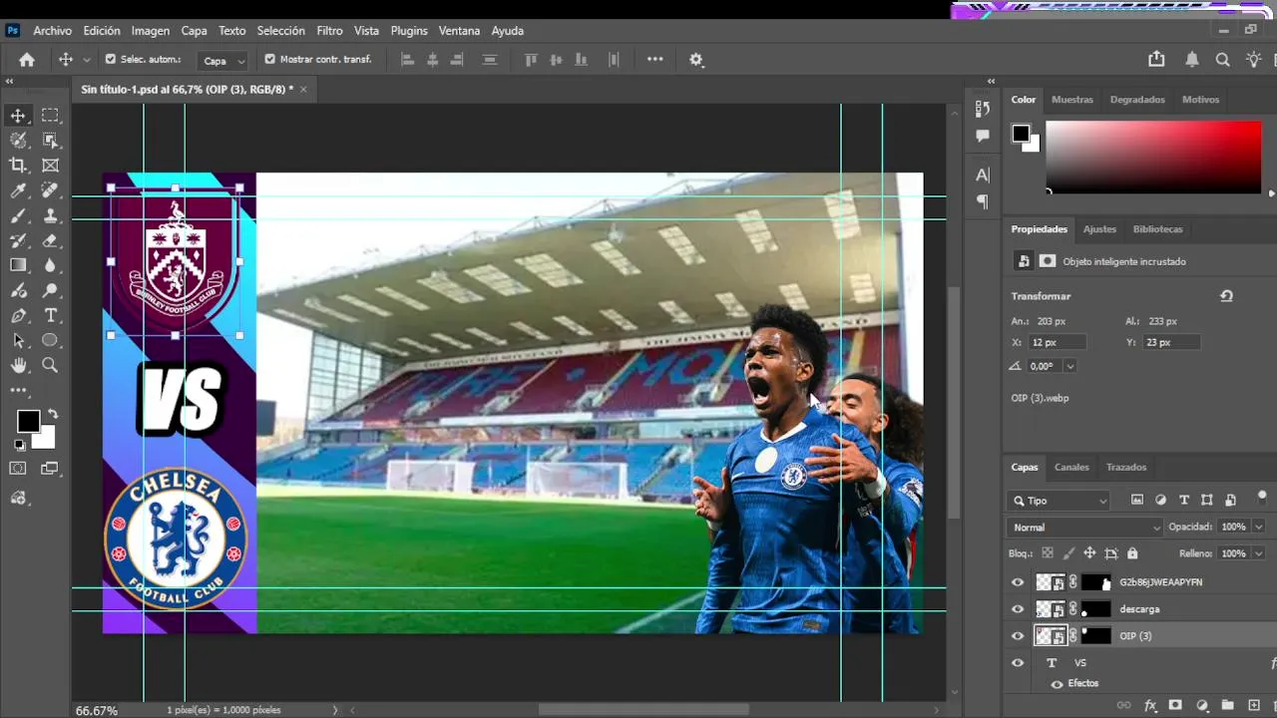Open the Archivo menu
The height and width of the screenshot is (718, 1277).
(53, 31)
